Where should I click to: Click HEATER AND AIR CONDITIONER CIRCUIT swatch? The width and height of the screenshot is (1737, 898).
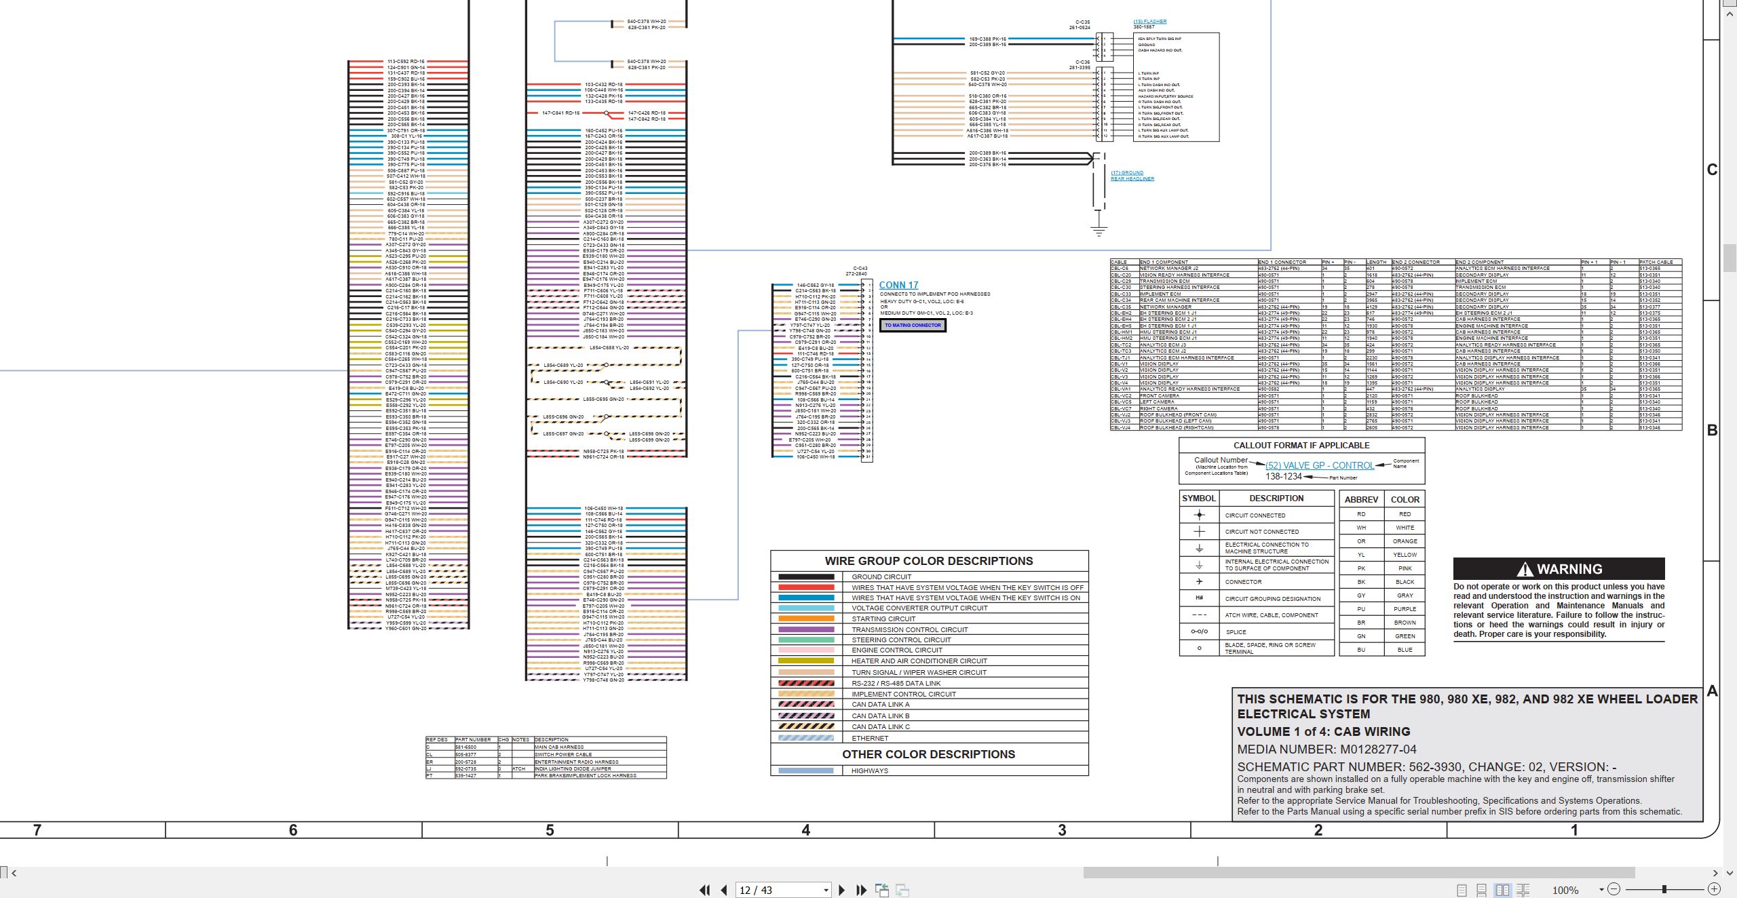pyautogui.click(x=806, y=661)
